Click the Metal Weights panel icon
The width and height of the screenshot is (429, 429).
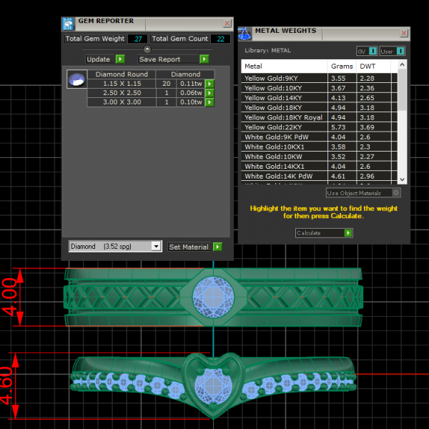tap(245, 32)
